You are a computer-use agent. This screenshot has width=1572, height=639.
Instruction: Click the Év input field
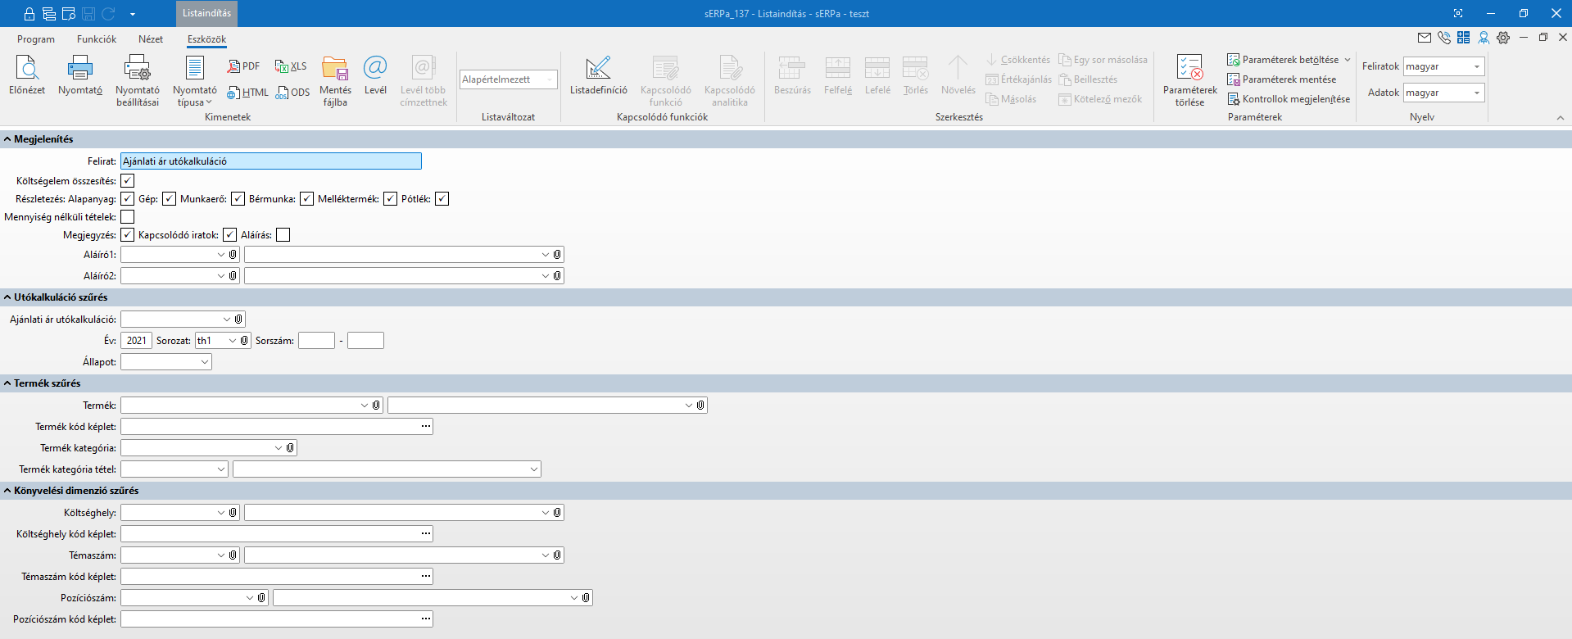136,341
